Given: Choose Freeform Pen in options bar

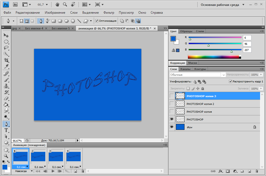Looking at the screenshot, I should (x=47, y=21).
